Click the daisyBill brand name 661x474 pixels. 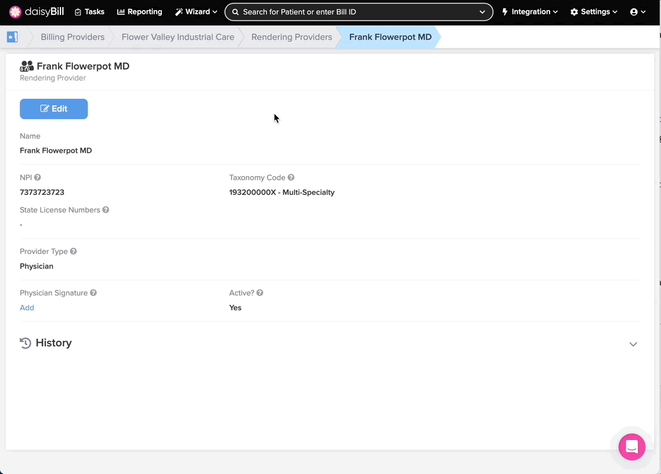pyautogui.click(x=44, y=12)
